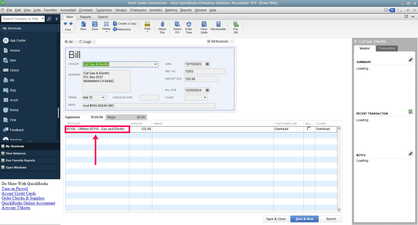Go to next bill with right arrow
The width and height of the screenshot is (418, 225).
pyautogui.click(x=71, y=24)
